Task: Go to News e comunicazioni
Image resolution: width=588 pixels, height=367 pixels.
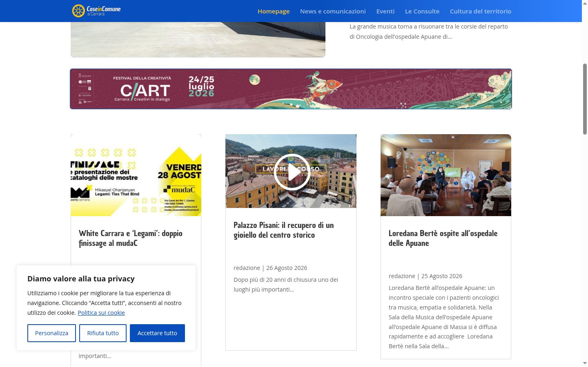Action: 333,11
